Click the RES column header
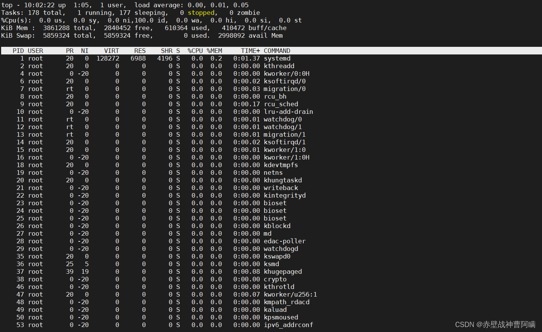Image resolution: width=542 pixels, height=332 pixels. pyautogui.click(x=140, y=51)
